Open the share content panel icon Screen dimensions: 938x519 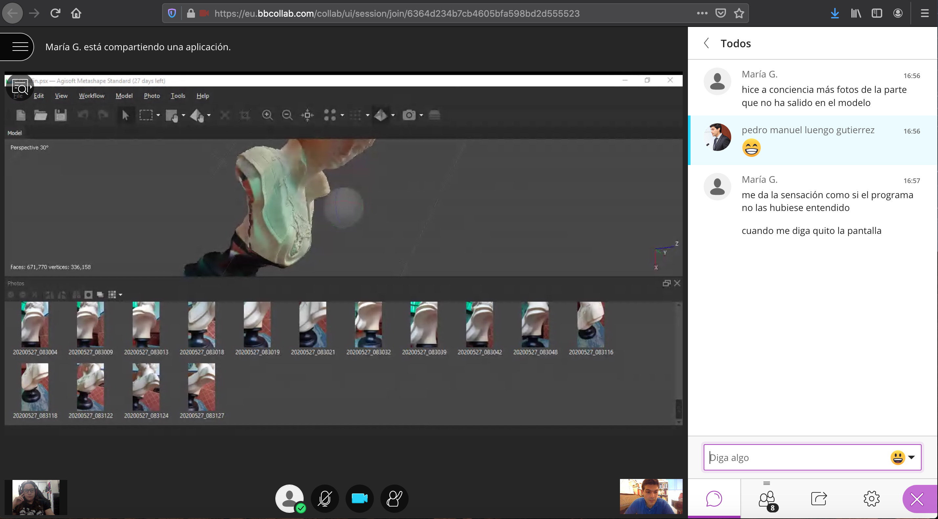pyautogui.click(x=819, y=498)
